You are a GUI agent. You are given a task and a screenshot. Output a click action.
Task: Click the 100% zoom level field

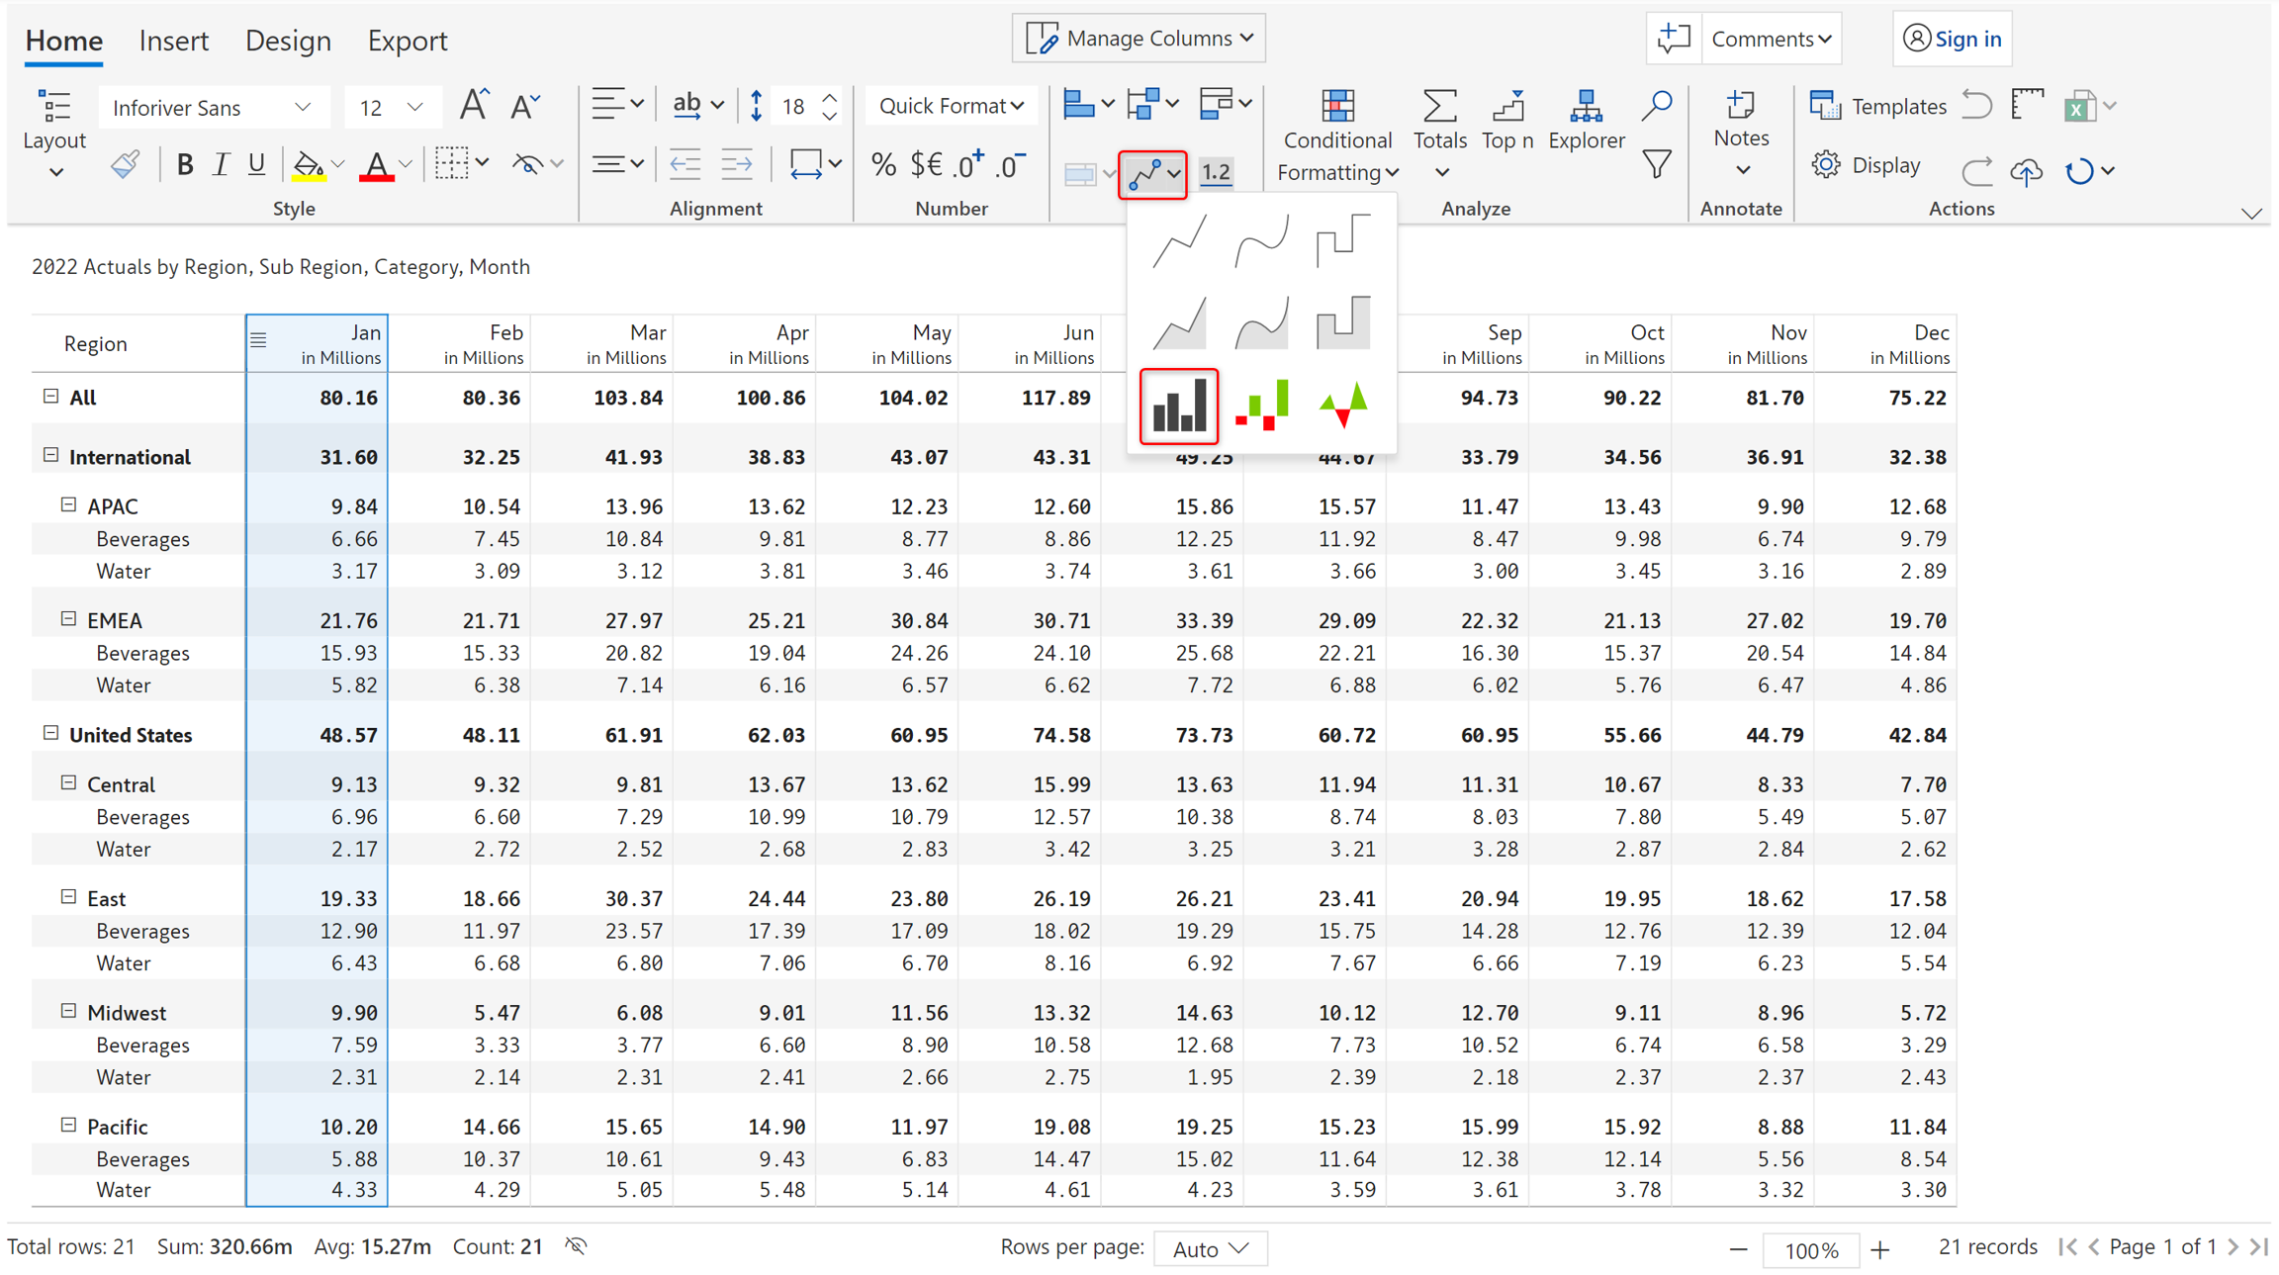click(1810, 1249)
